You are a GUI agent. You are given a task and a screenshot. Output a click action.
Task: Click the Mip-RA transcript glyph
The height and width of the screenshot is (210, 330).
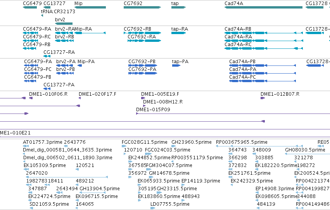(x=90, y=33)
